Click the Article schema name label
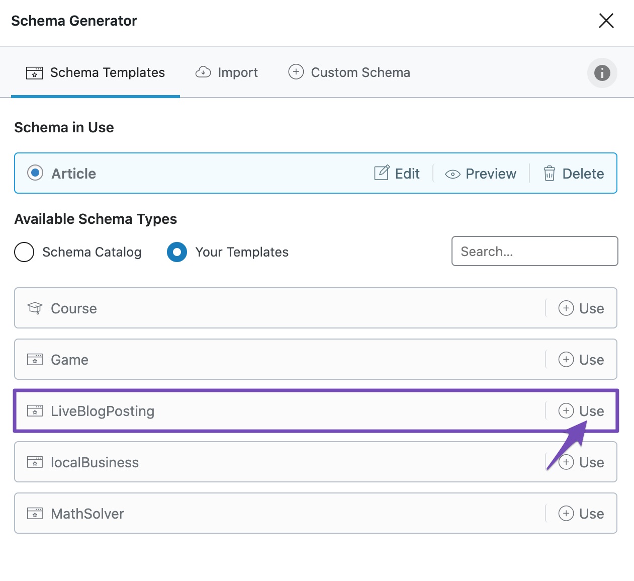This screenshot has width=634, height=581. pyautogui.click(x=74, y=174)
